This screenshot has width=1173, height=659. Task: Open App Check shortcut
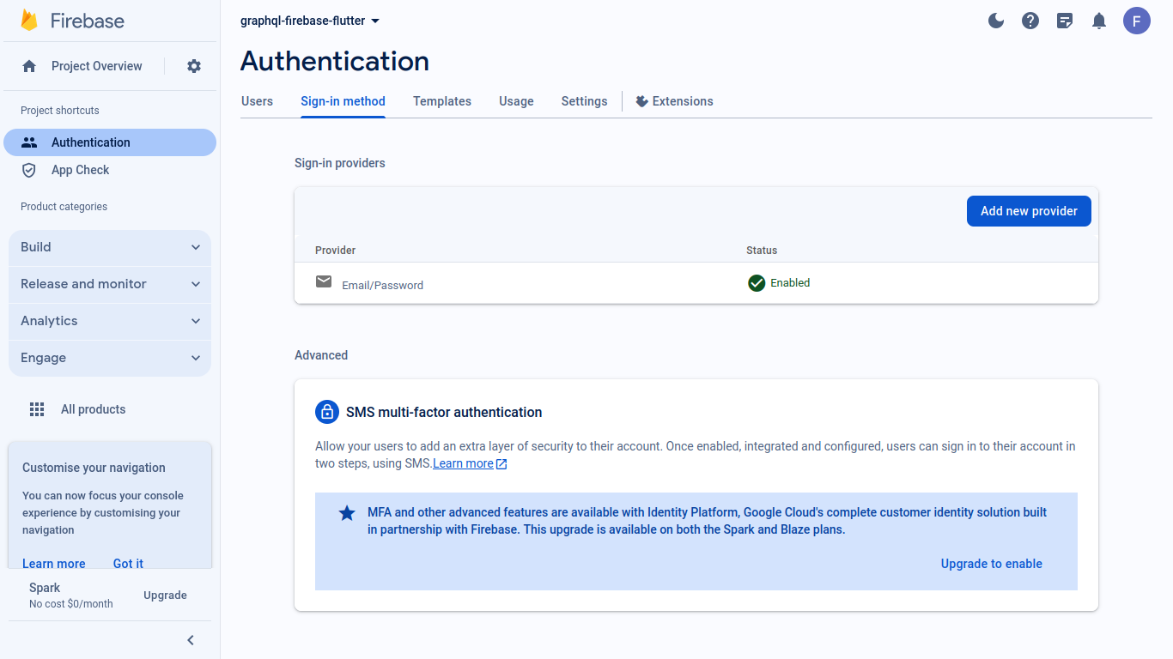(110, 170)
